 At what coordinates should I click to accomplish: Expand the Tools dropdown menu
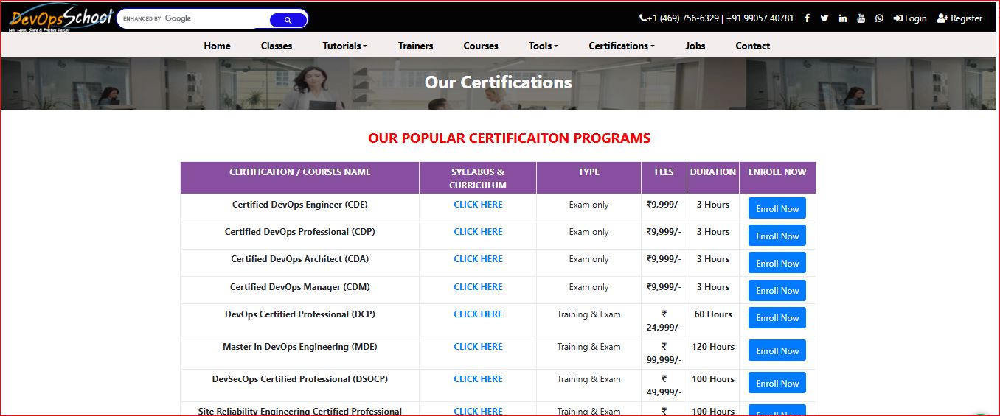(543, 46)
